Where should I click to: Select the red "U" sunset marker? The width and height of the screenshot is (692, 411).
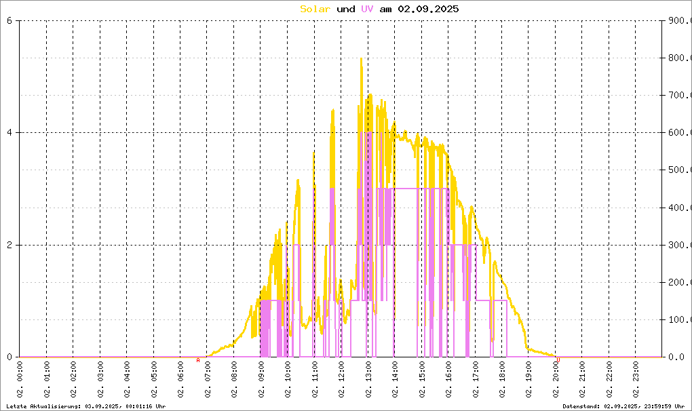coord(558,360)
